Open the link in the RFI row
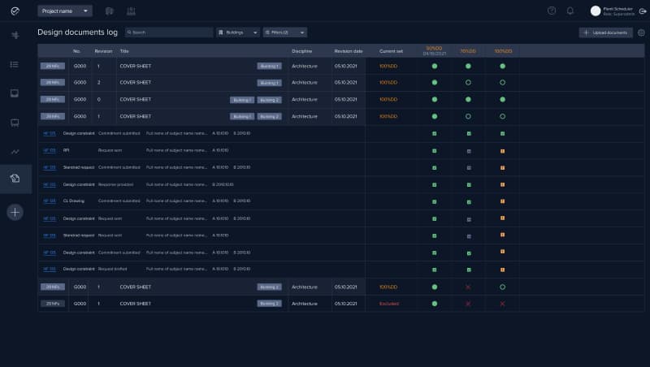This screenshot has width=650, height=367. tap(50, 150)
